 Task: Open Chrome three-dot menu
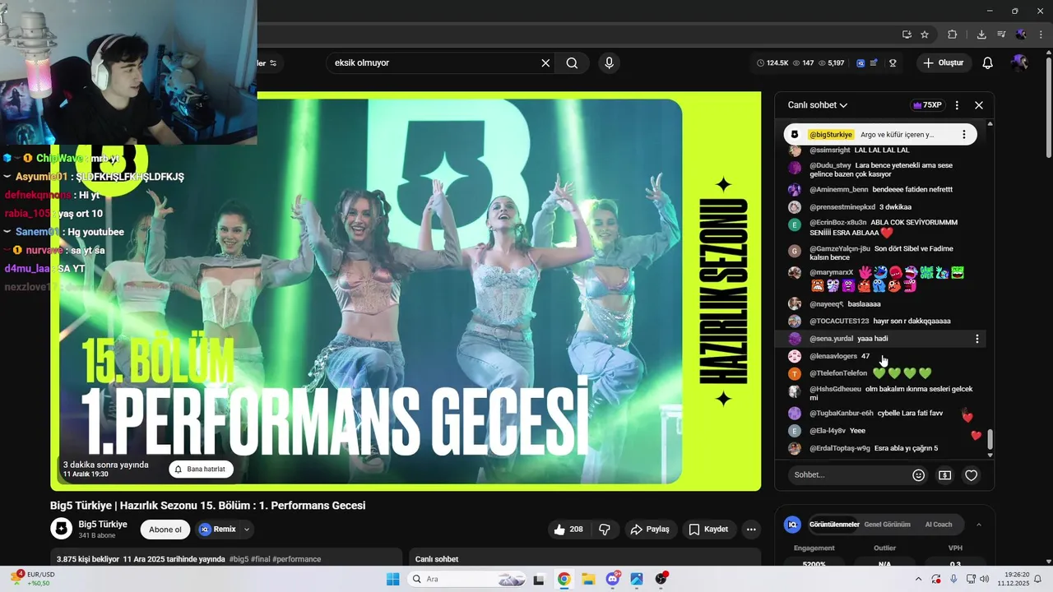(x=1041, y=35)
